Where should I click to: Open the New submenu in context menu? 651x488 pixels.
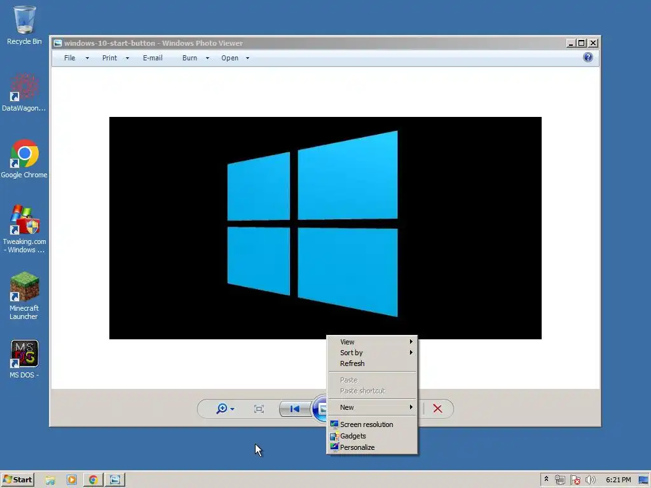click(x=372, y=407)
